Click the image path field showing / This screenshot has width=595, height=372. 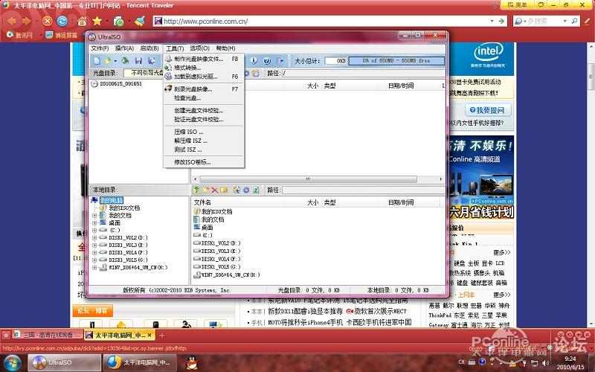point(363,73)
